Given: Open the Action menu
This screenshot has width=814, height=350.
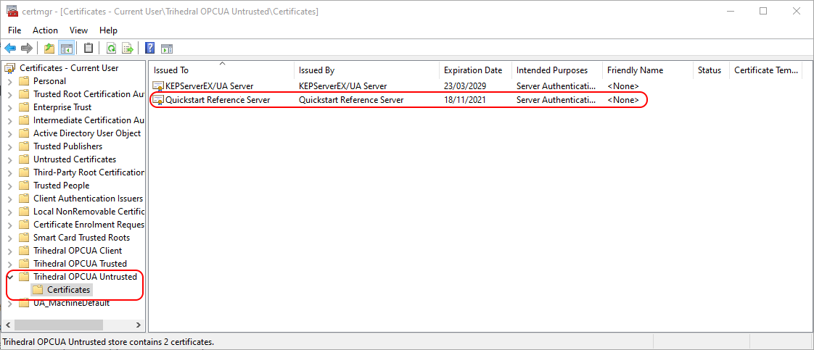Looking at the screenshot, I should (45, 30).
